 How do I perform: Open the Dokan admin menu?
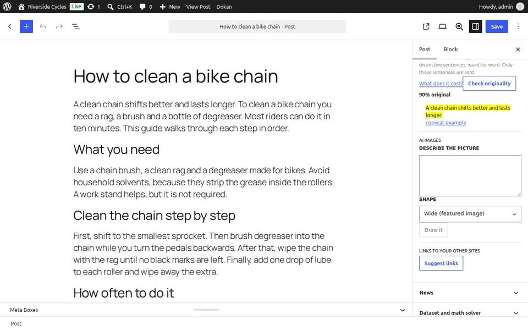point(224,7)
